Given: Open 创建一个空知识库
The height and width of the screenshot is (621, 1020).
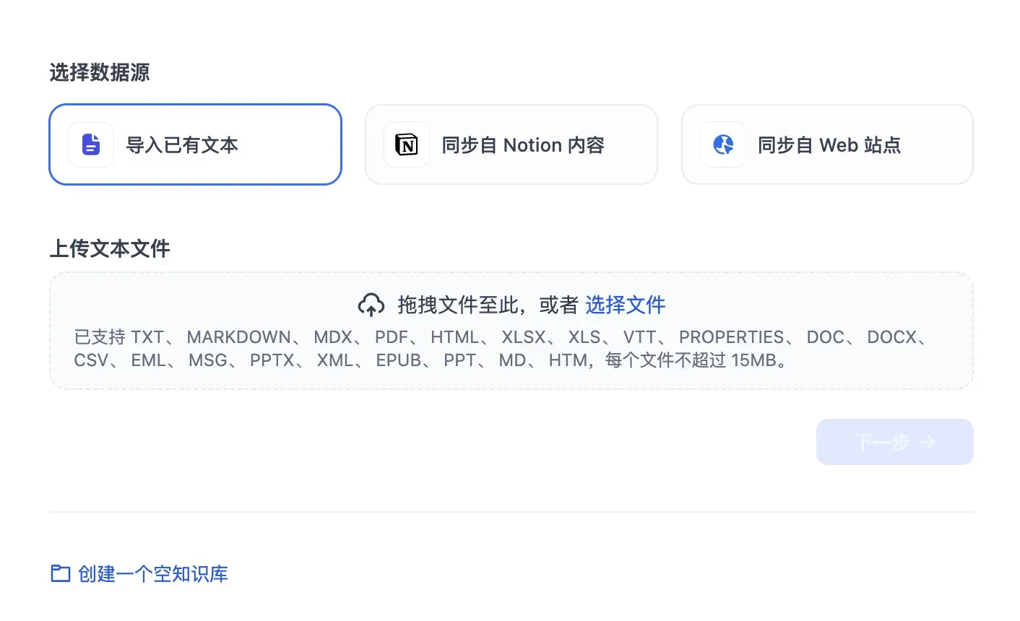Looking at the screenshot, I should click(152, 573).
